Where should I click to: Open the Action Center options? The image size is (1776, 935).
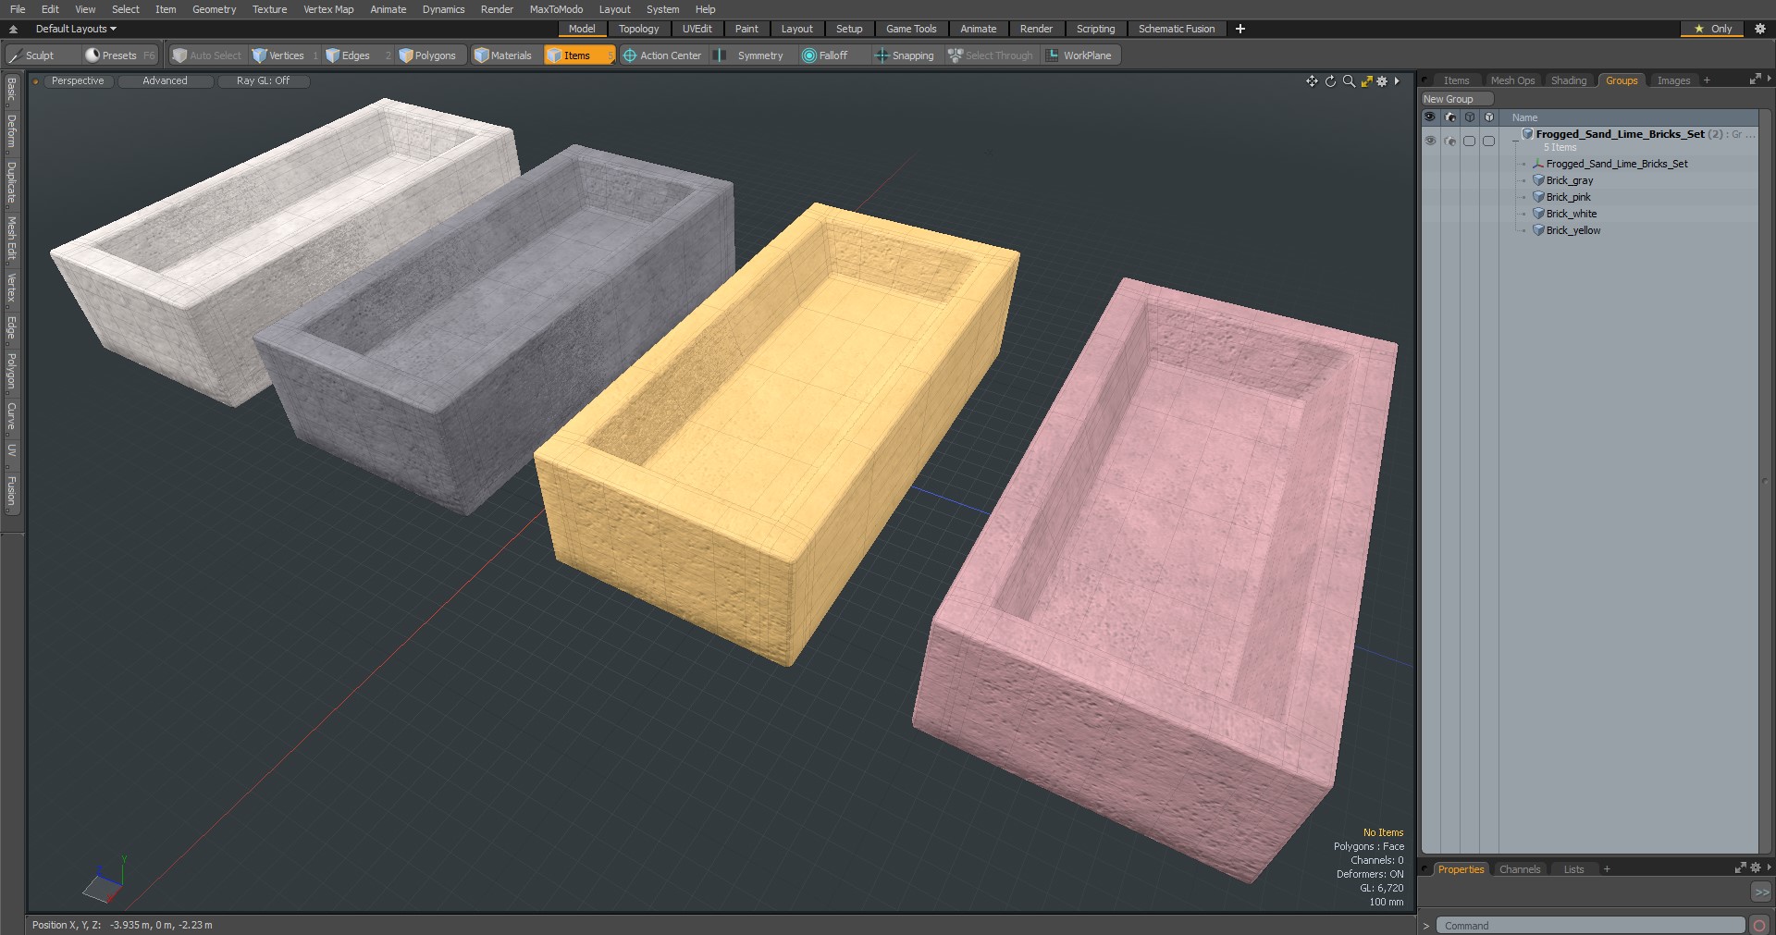pyautogui.click(x=662, y=55)
